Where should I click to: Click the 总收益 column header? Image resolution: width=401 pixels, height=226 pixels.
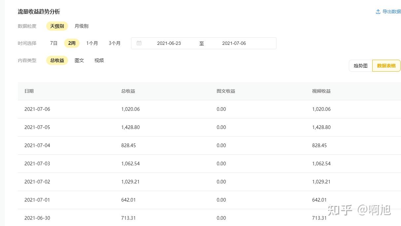tap(128, 91)
